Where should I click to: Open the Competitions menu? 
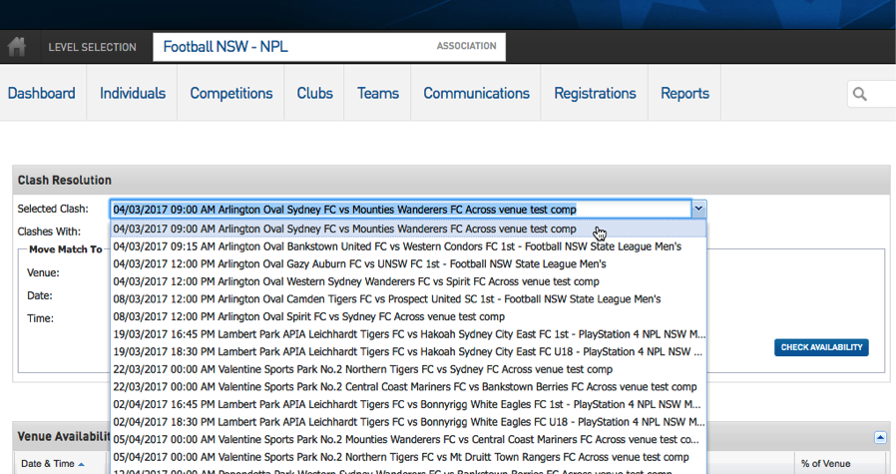point(230,93)
